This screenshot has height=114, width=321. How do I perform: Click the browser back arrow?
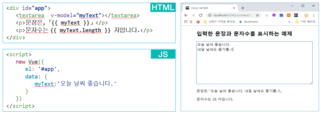[186, 15]
